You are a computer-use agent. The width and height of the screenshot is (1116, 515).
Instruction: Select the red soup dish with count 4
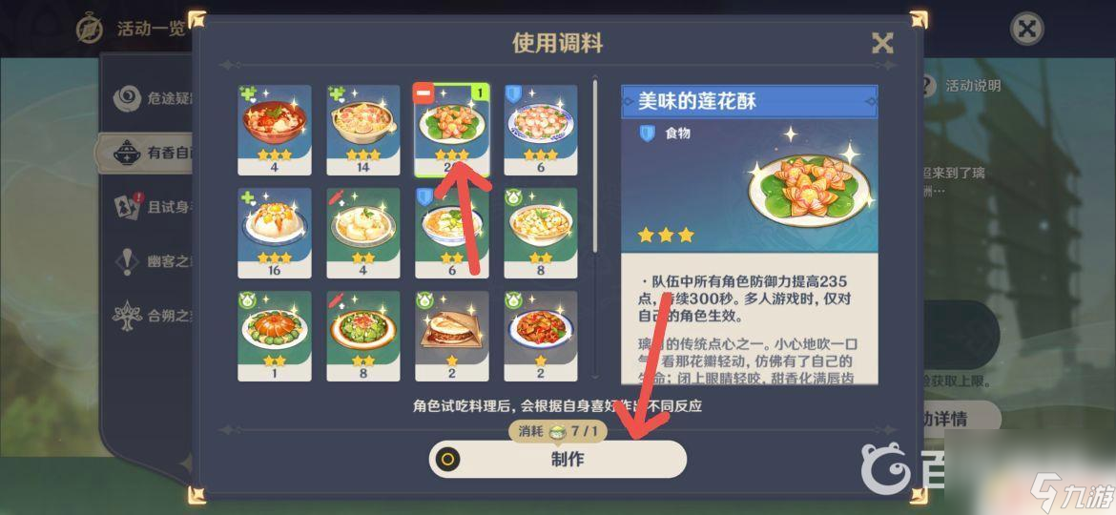tap(274, 130)
